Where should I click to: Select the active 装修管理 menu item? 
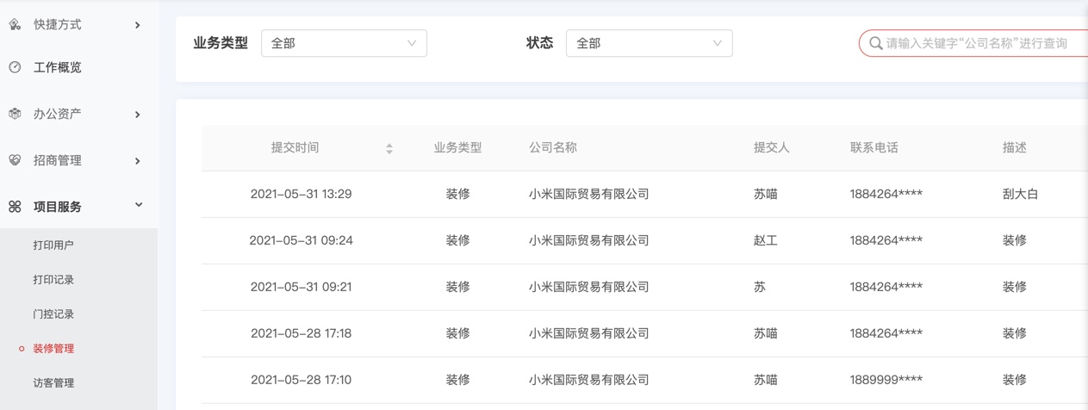click(53, 349)
